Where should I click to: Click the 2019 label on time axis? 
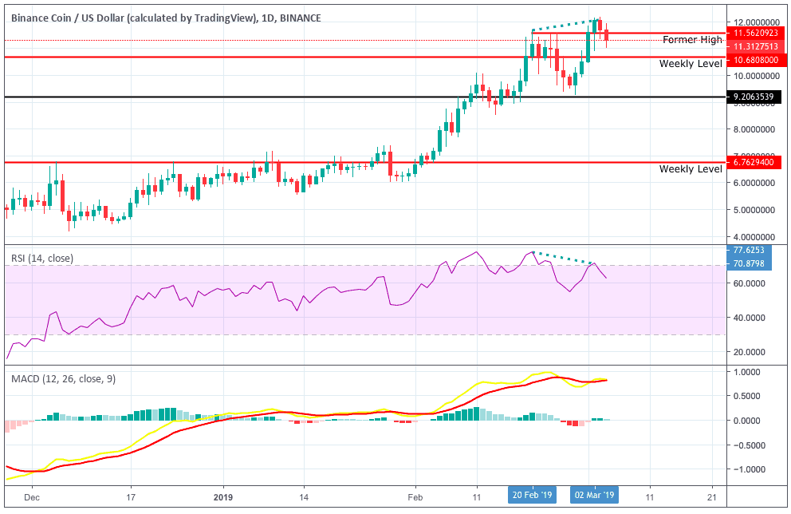(224, 495)
